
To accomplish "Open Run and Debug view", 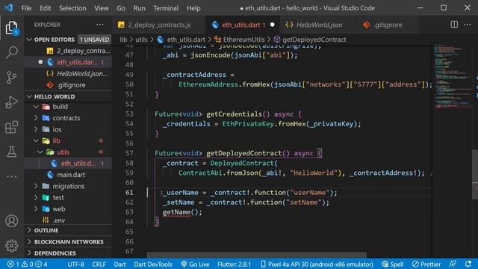I will [12, 102].
